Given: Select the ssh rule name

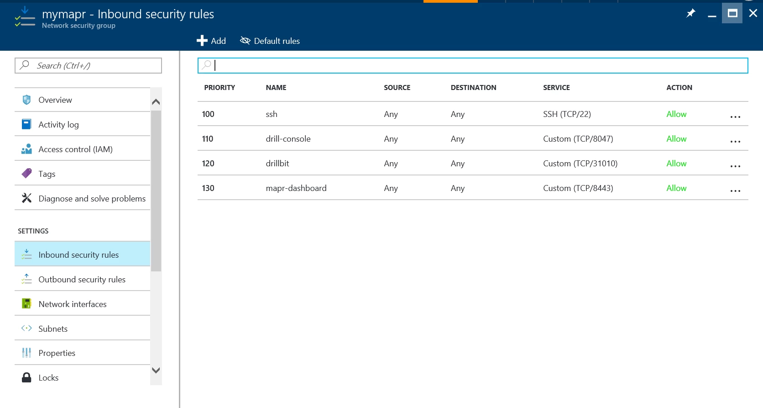Looking at the screenshot, I should (x=272, y=114).
